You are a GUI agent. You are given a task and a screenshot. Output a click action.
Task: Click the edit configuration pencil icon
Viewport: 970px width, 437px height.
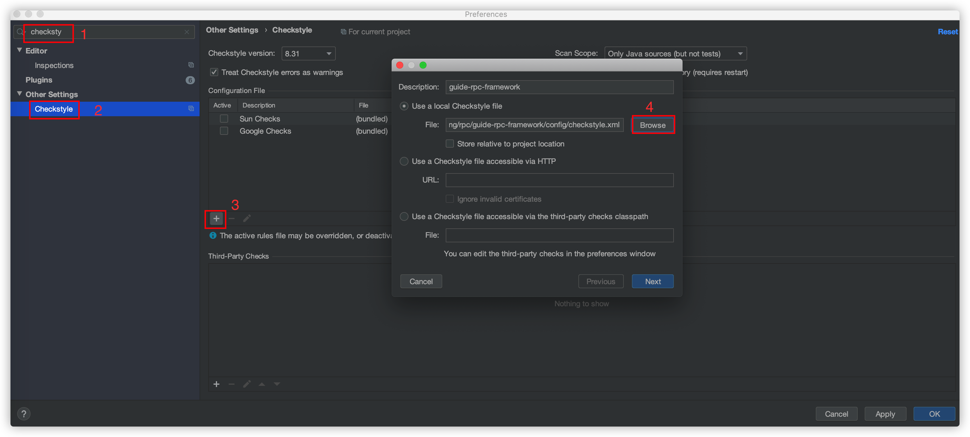[x=245, y=218]
